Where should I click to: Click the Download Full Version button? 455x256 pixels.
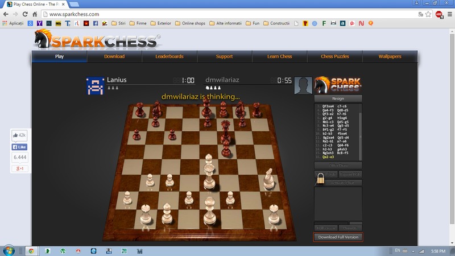(x=338, y=237)
